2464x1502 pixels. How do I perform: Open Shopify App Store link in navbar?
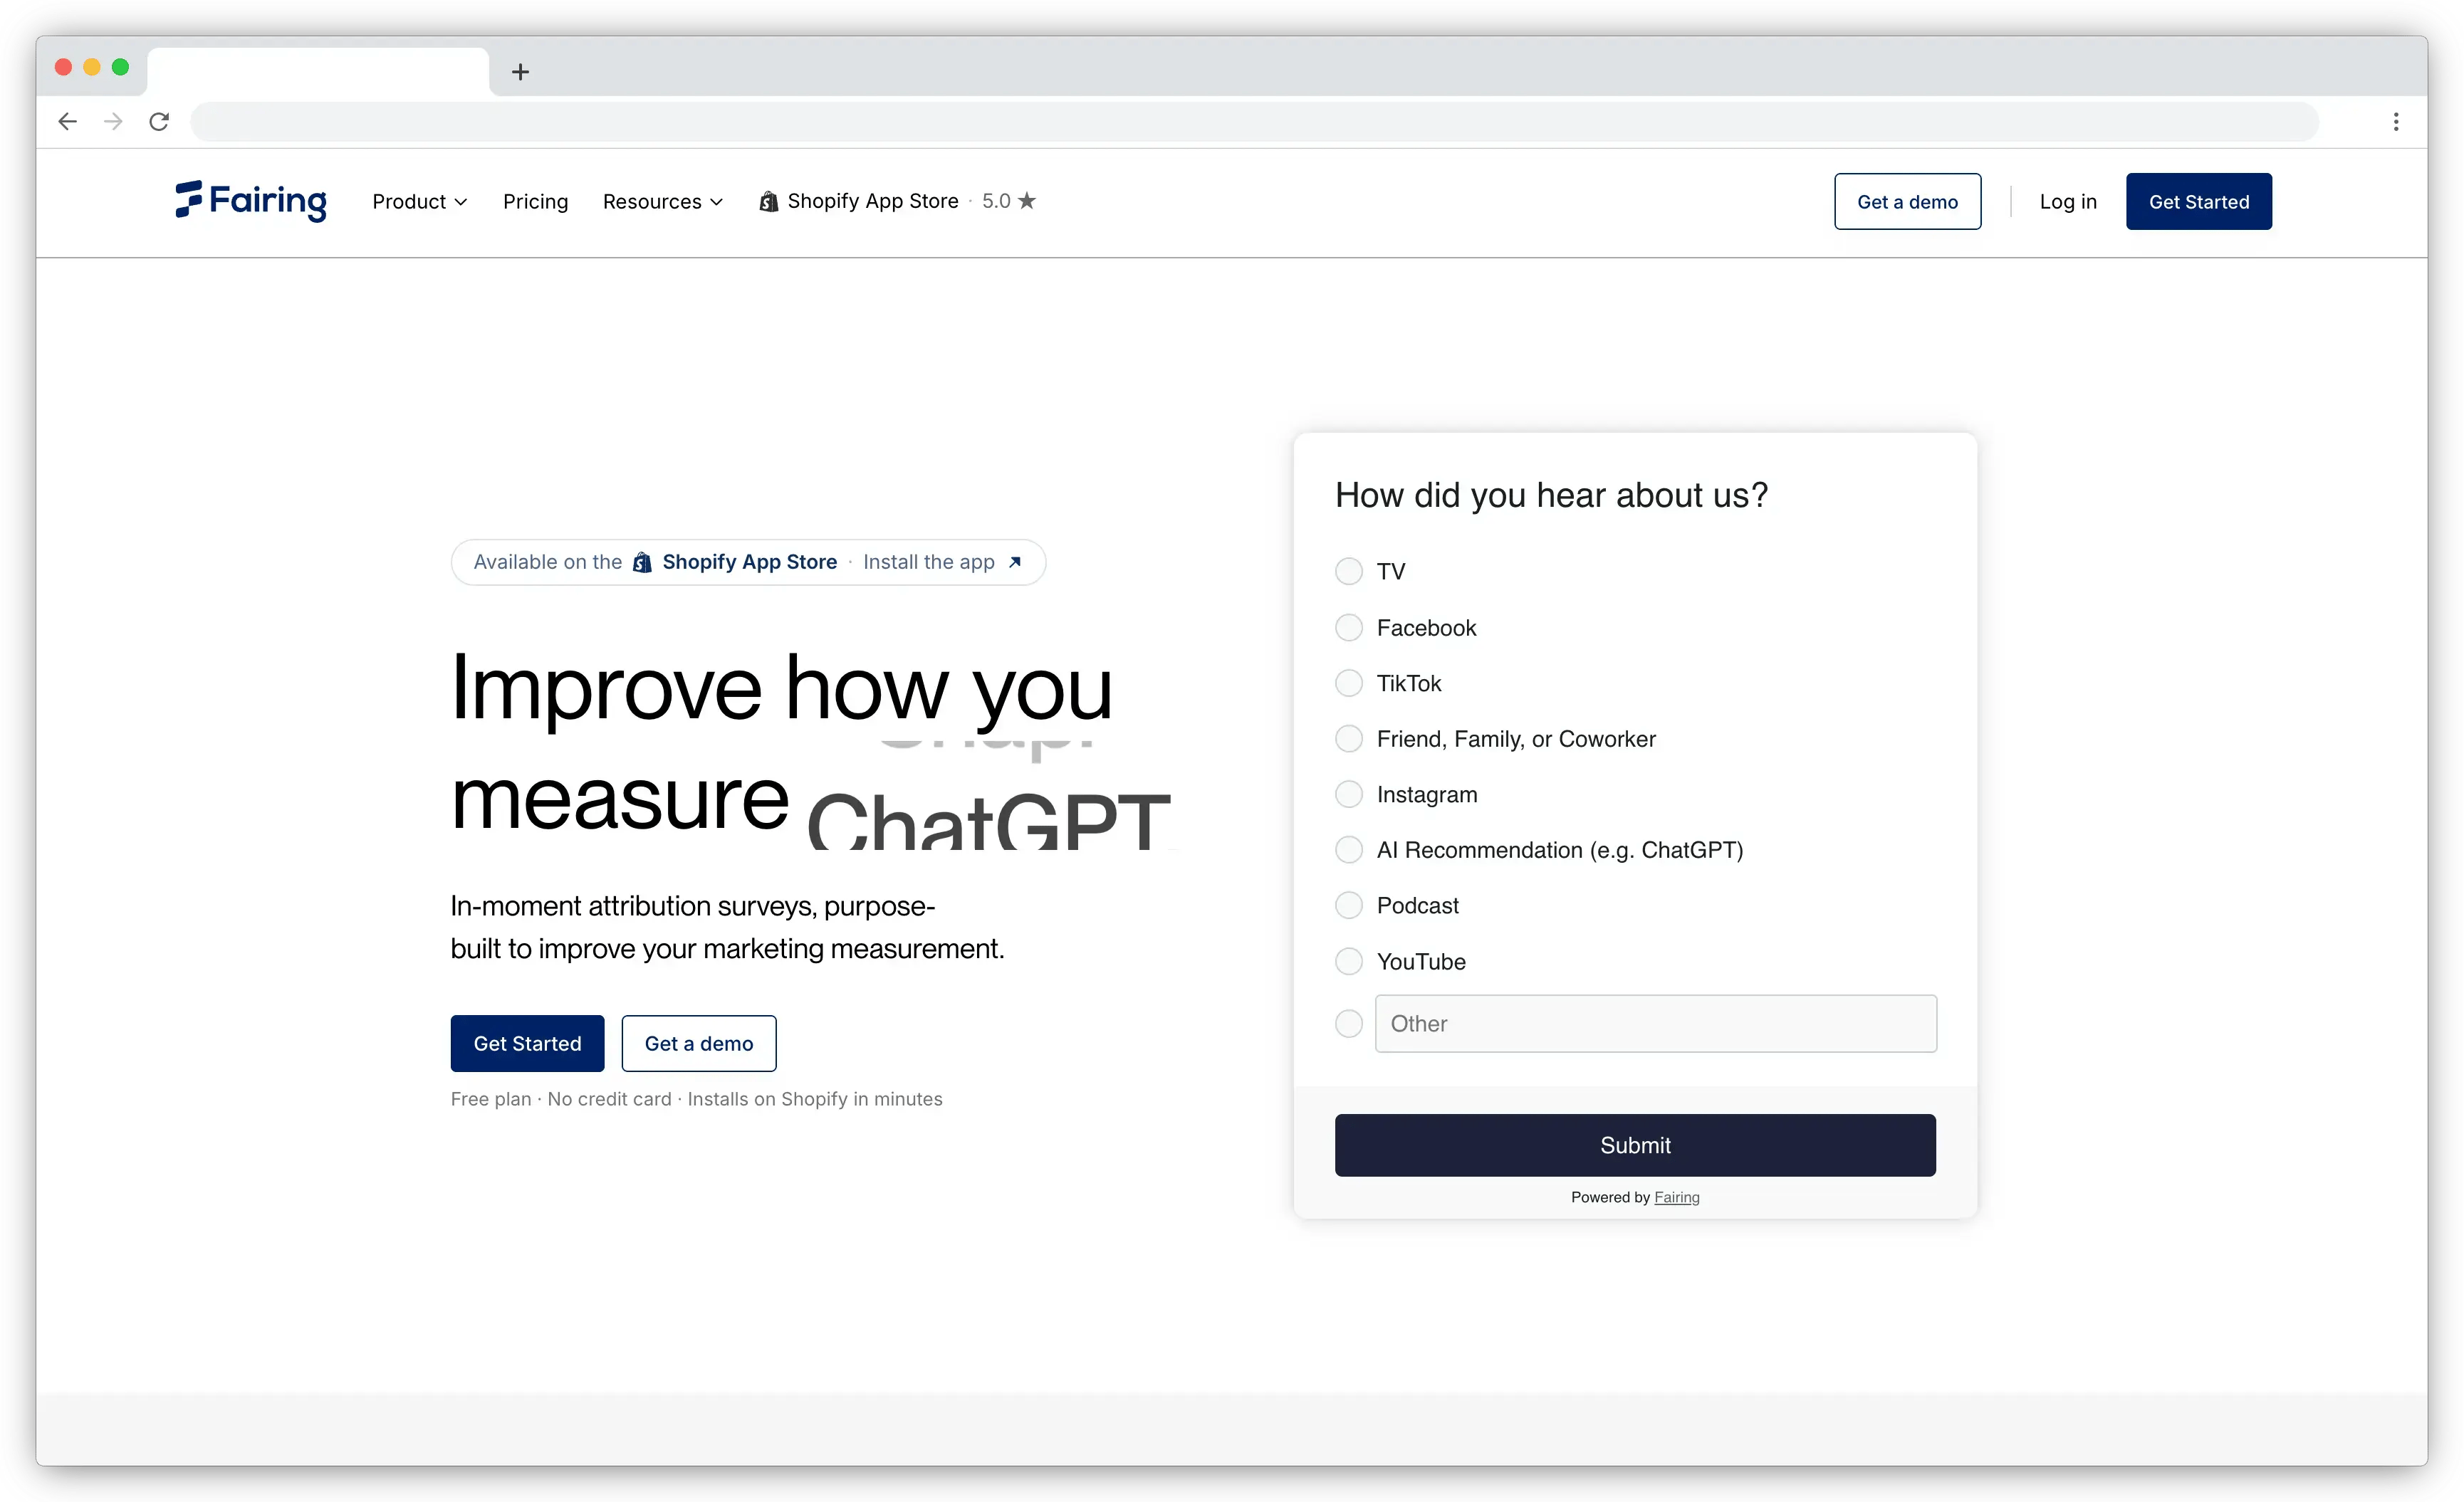tap(858, 201)
